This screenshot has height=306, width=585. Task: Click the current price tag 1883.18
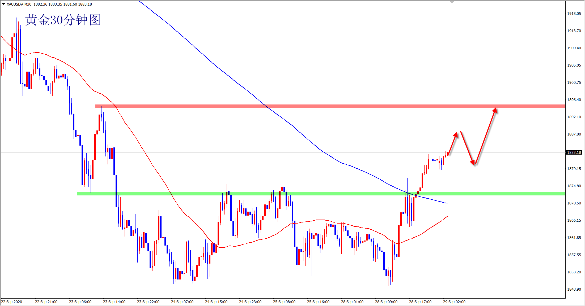pyautogui.click(x=574, y=152)
